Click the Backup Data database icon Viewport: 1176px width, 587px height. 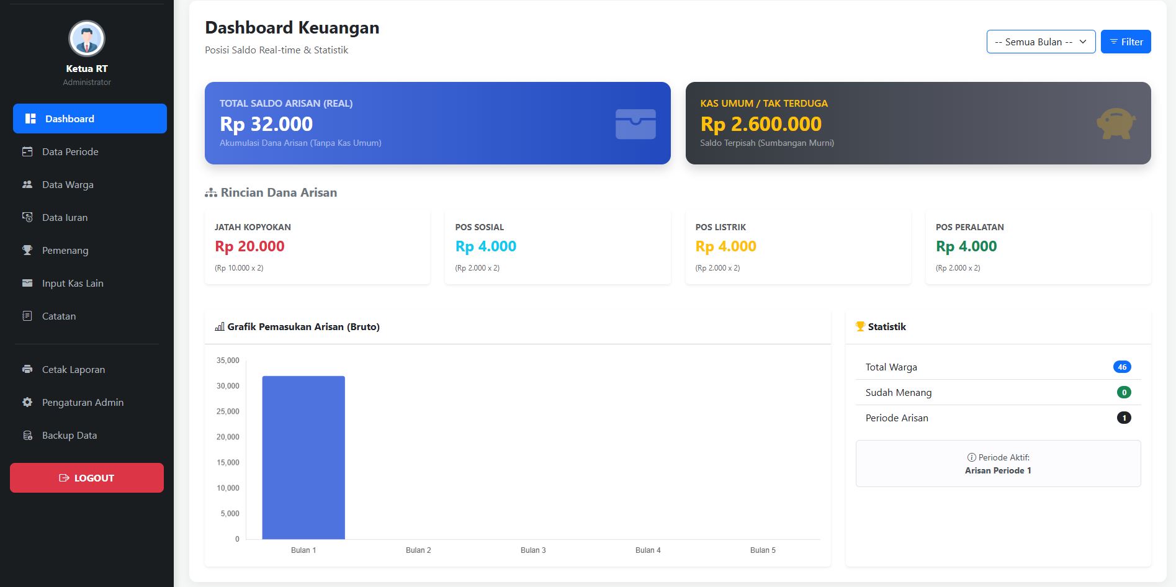(27, 435)
